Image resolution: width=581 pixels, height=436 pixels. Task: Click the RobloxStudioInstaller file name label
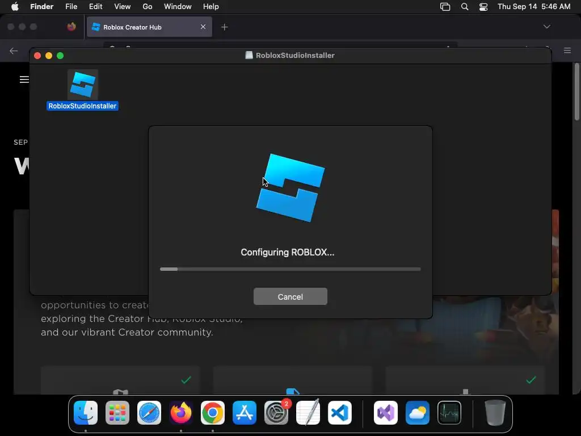tap(82, 106)
